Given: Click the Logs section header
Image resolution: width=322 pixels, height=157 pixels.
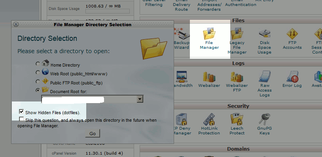Looking at the screenshot, I should (238, 63).
